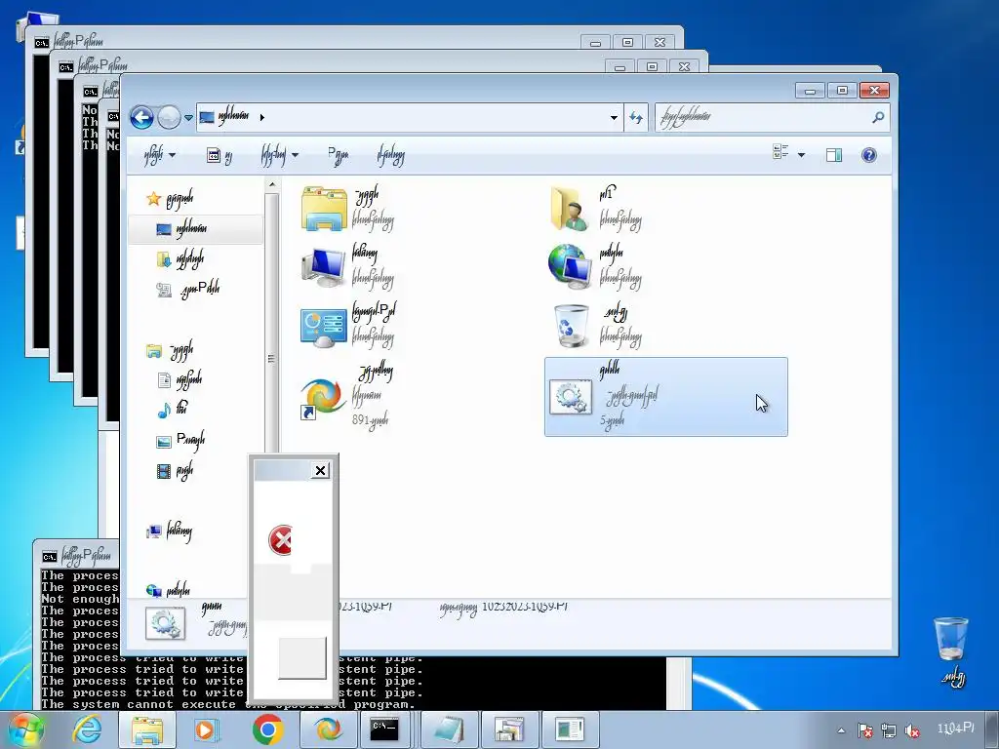999x749 pixels.
Task: Click the breadcrumb arrow after the Desktop location
Action: pos(261,117)
